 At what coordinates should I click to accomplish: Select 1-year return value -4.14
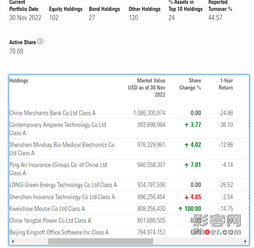click(x=227, y=165)
